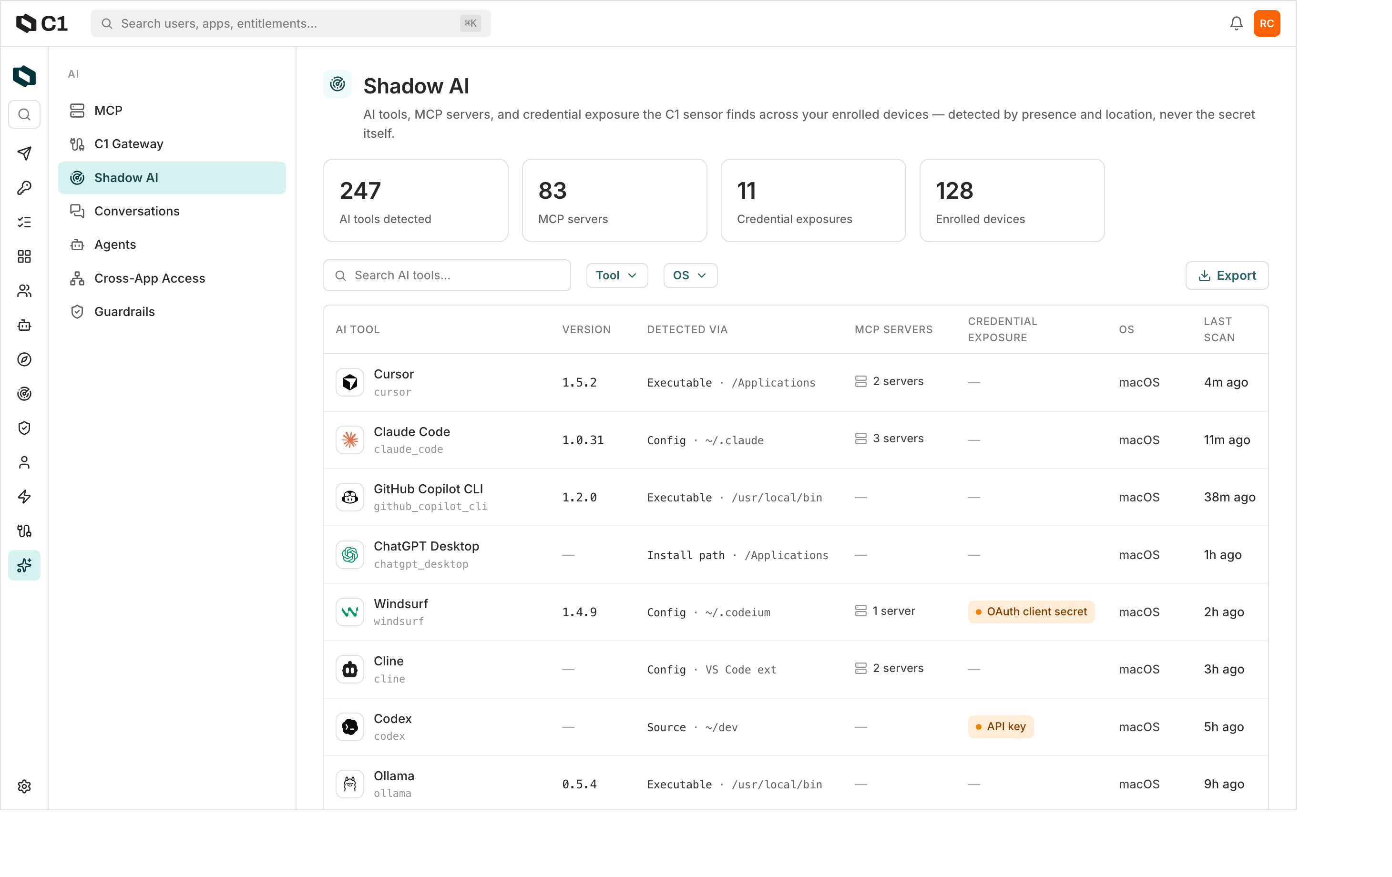Click the users group icon in rail
The image size is (1392, 877).
(24, 291)
